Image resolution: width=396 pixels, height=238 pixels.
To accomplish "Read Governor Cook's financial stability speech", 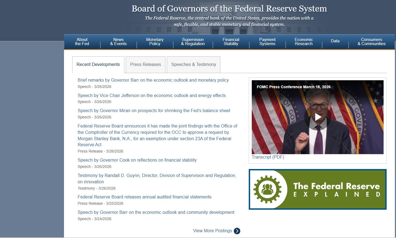I will pos(137,160).
